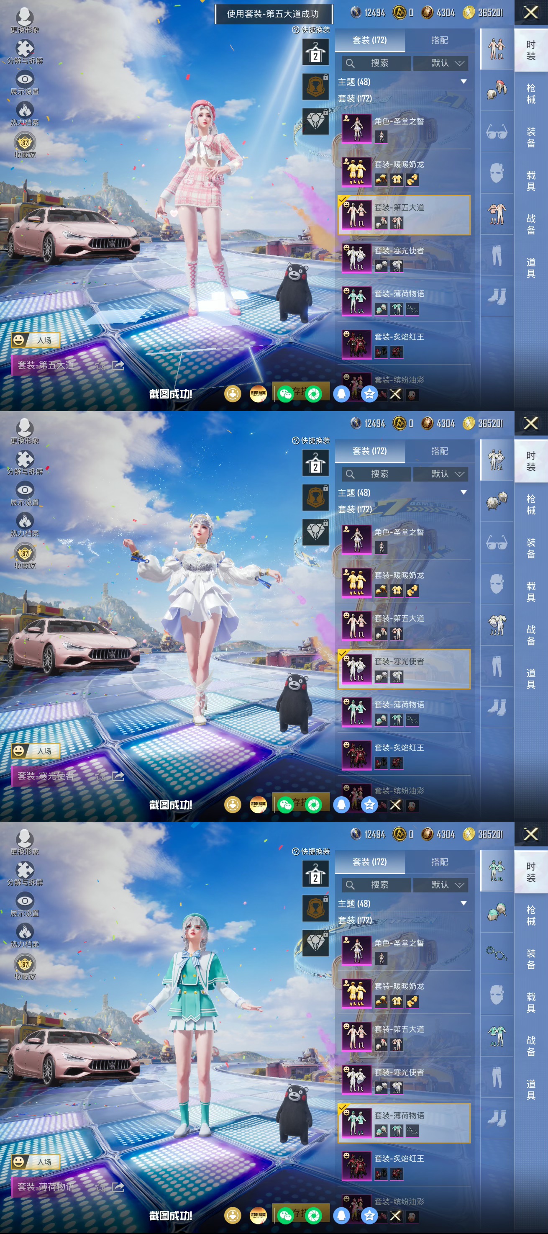Dismiss share bar X in top screenshot

point(395,394)
